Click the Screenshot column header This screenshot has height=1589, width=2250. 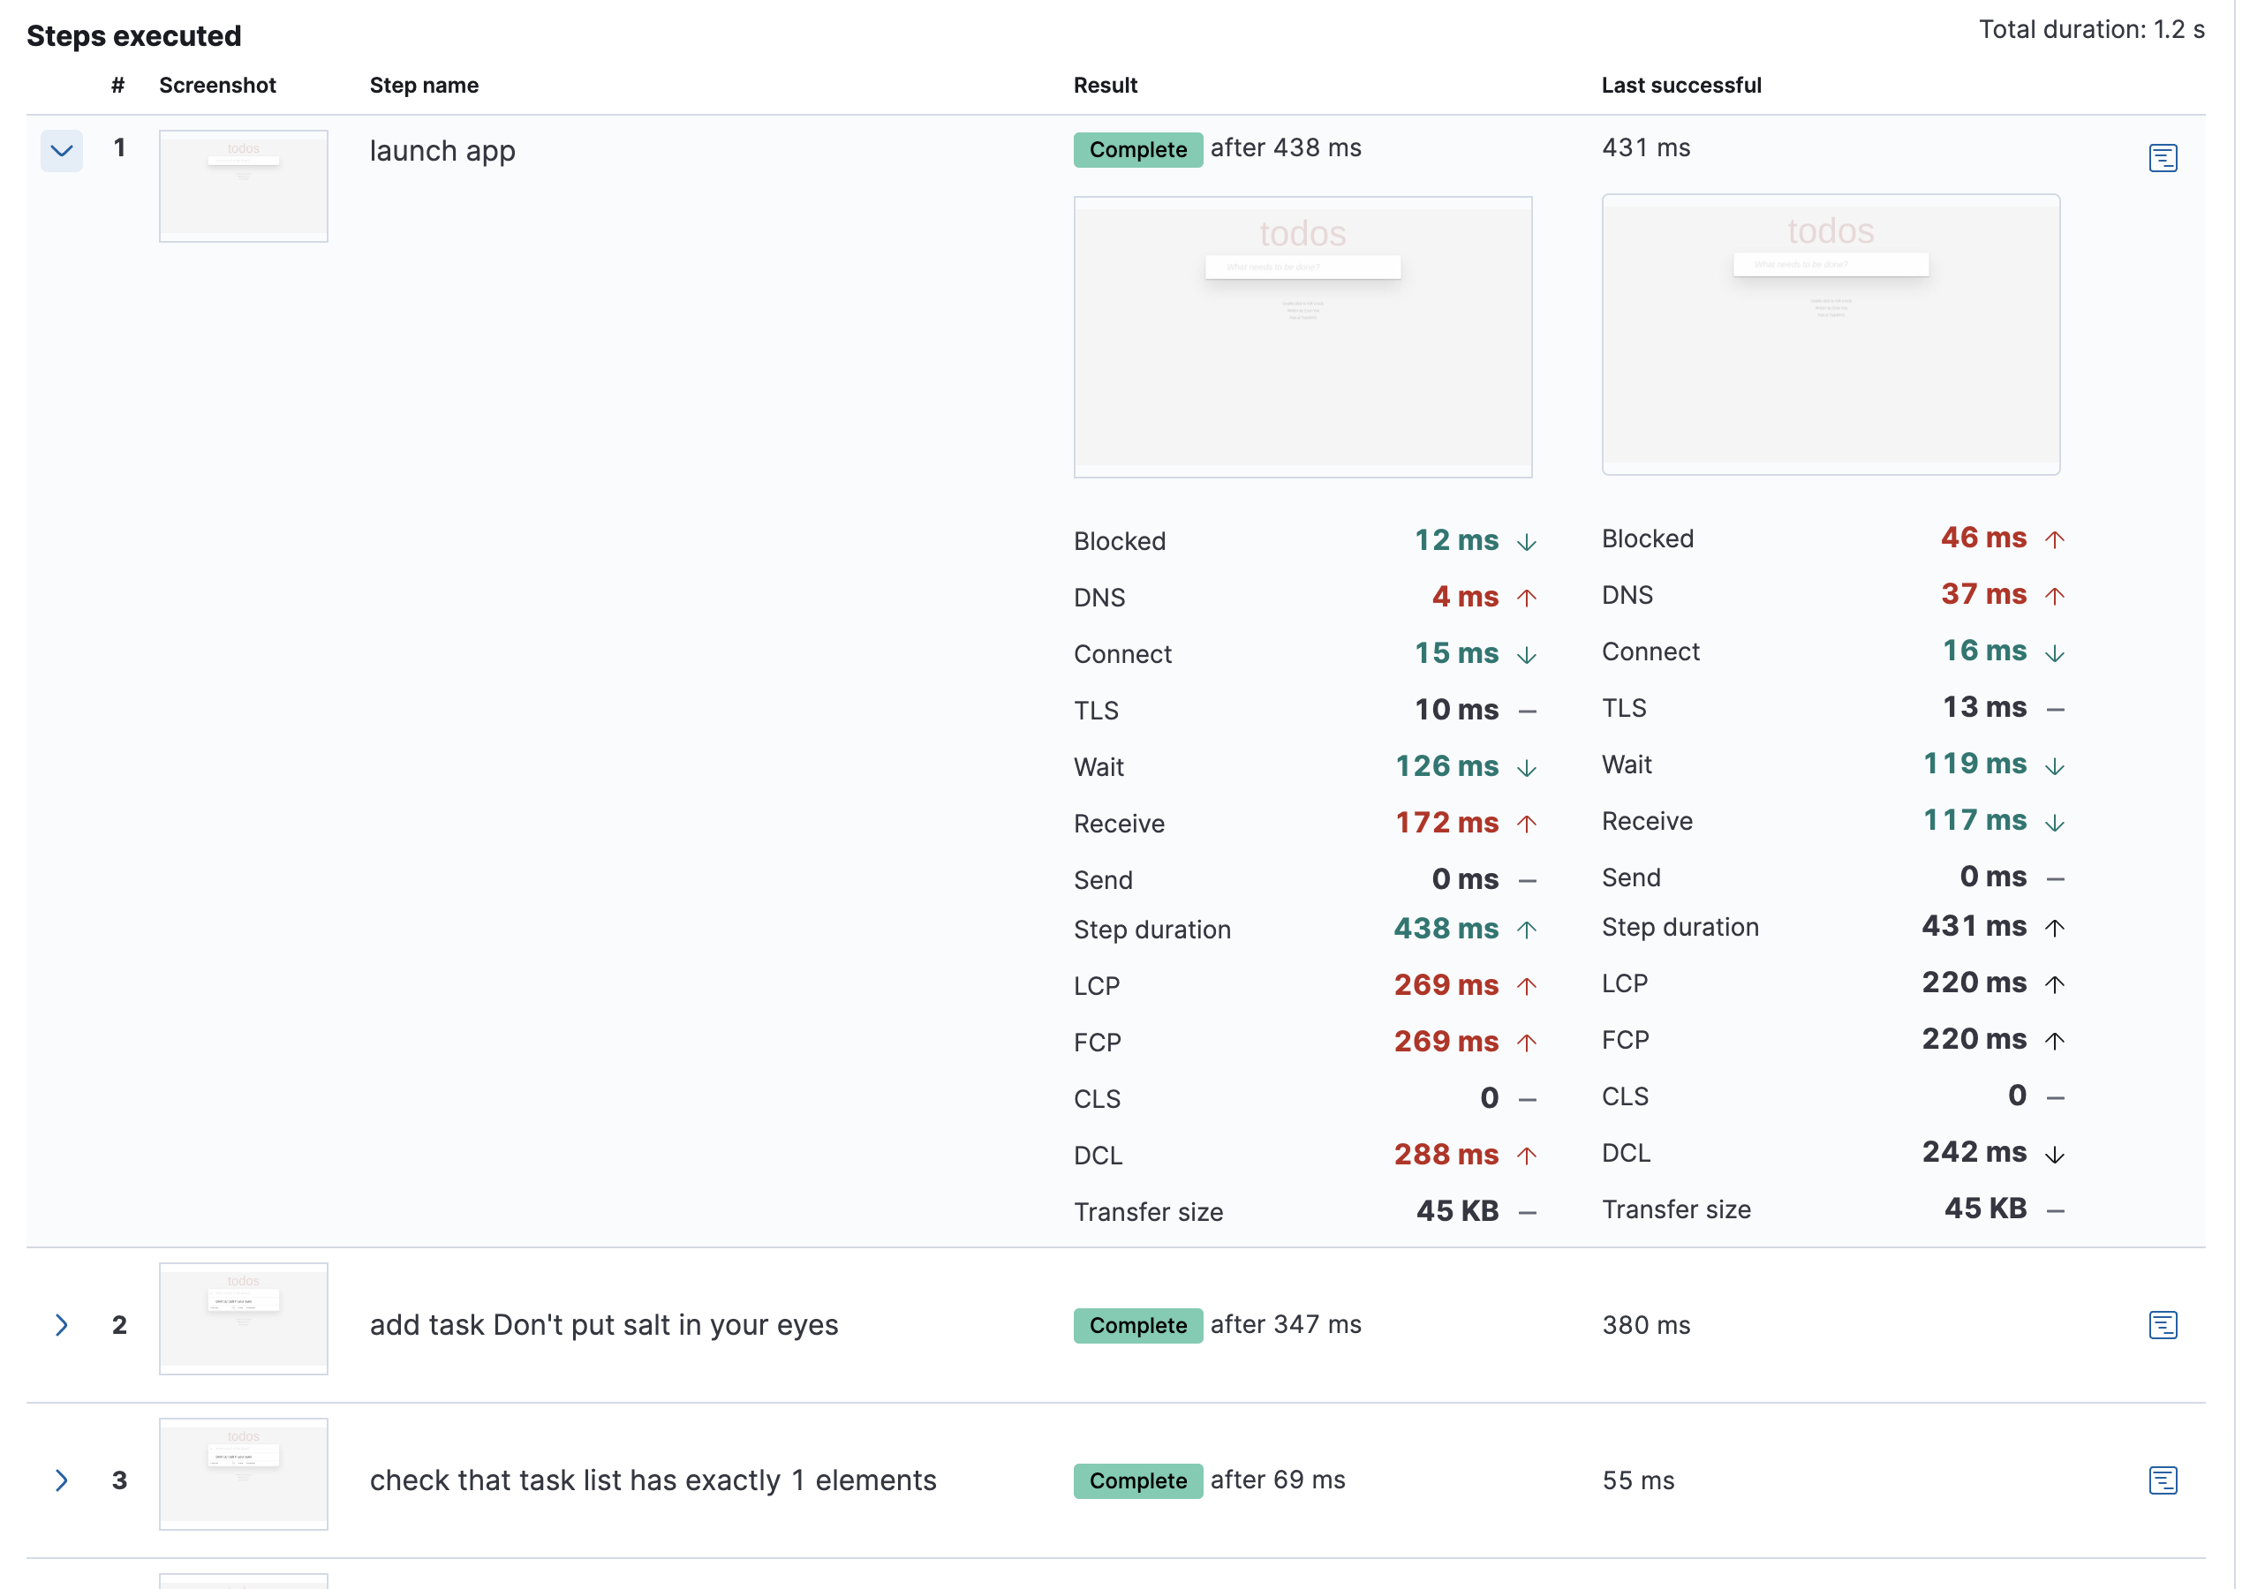217,86
